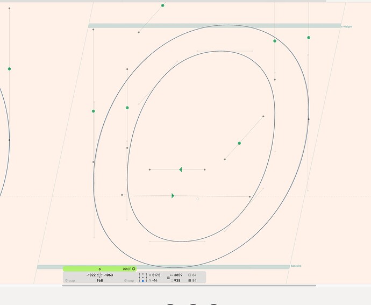Select the handle point right of the left-pointing triangle
The width and height of the screenshot is (371, 305).
(205, 169)
